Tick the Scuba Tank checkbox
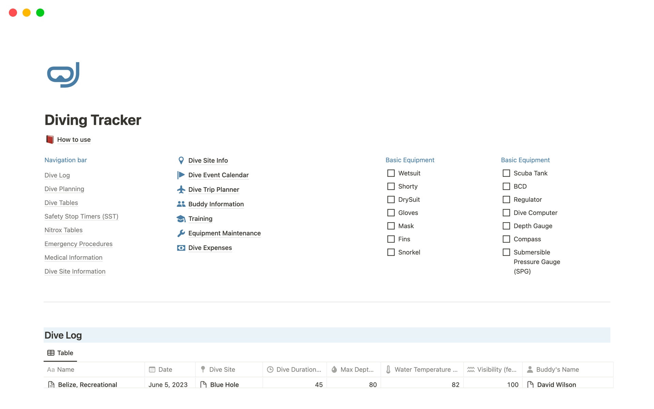 pyautogui.click(x=506, y=173)
